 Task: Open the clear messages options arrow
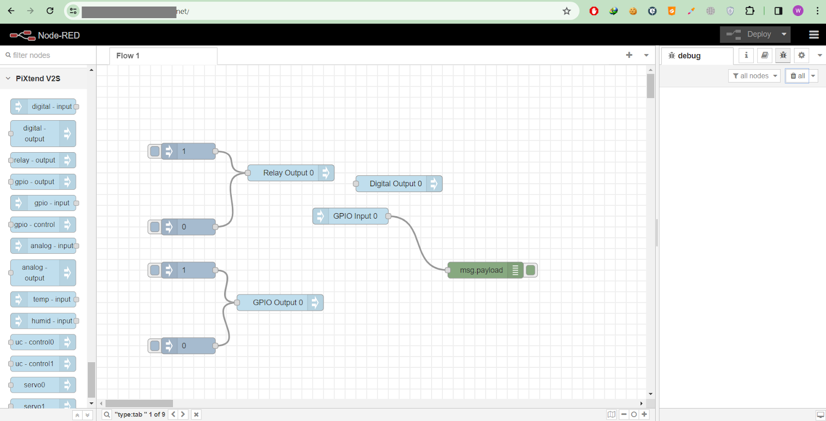click(813, 76)
